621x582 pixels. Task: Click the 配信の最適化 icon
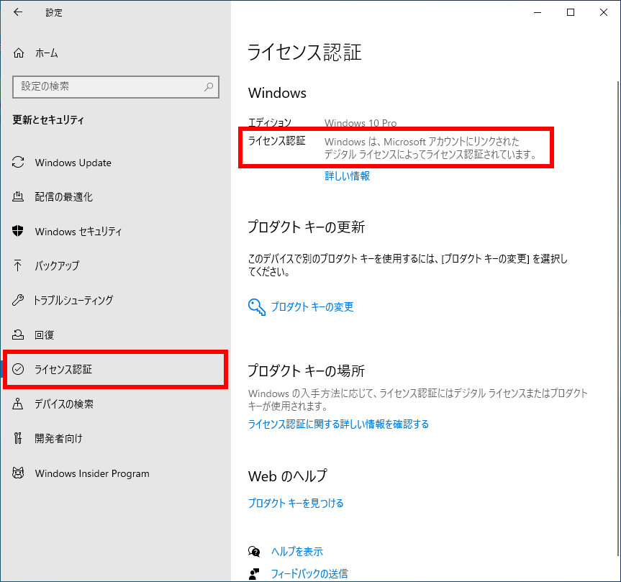[18, 197]
